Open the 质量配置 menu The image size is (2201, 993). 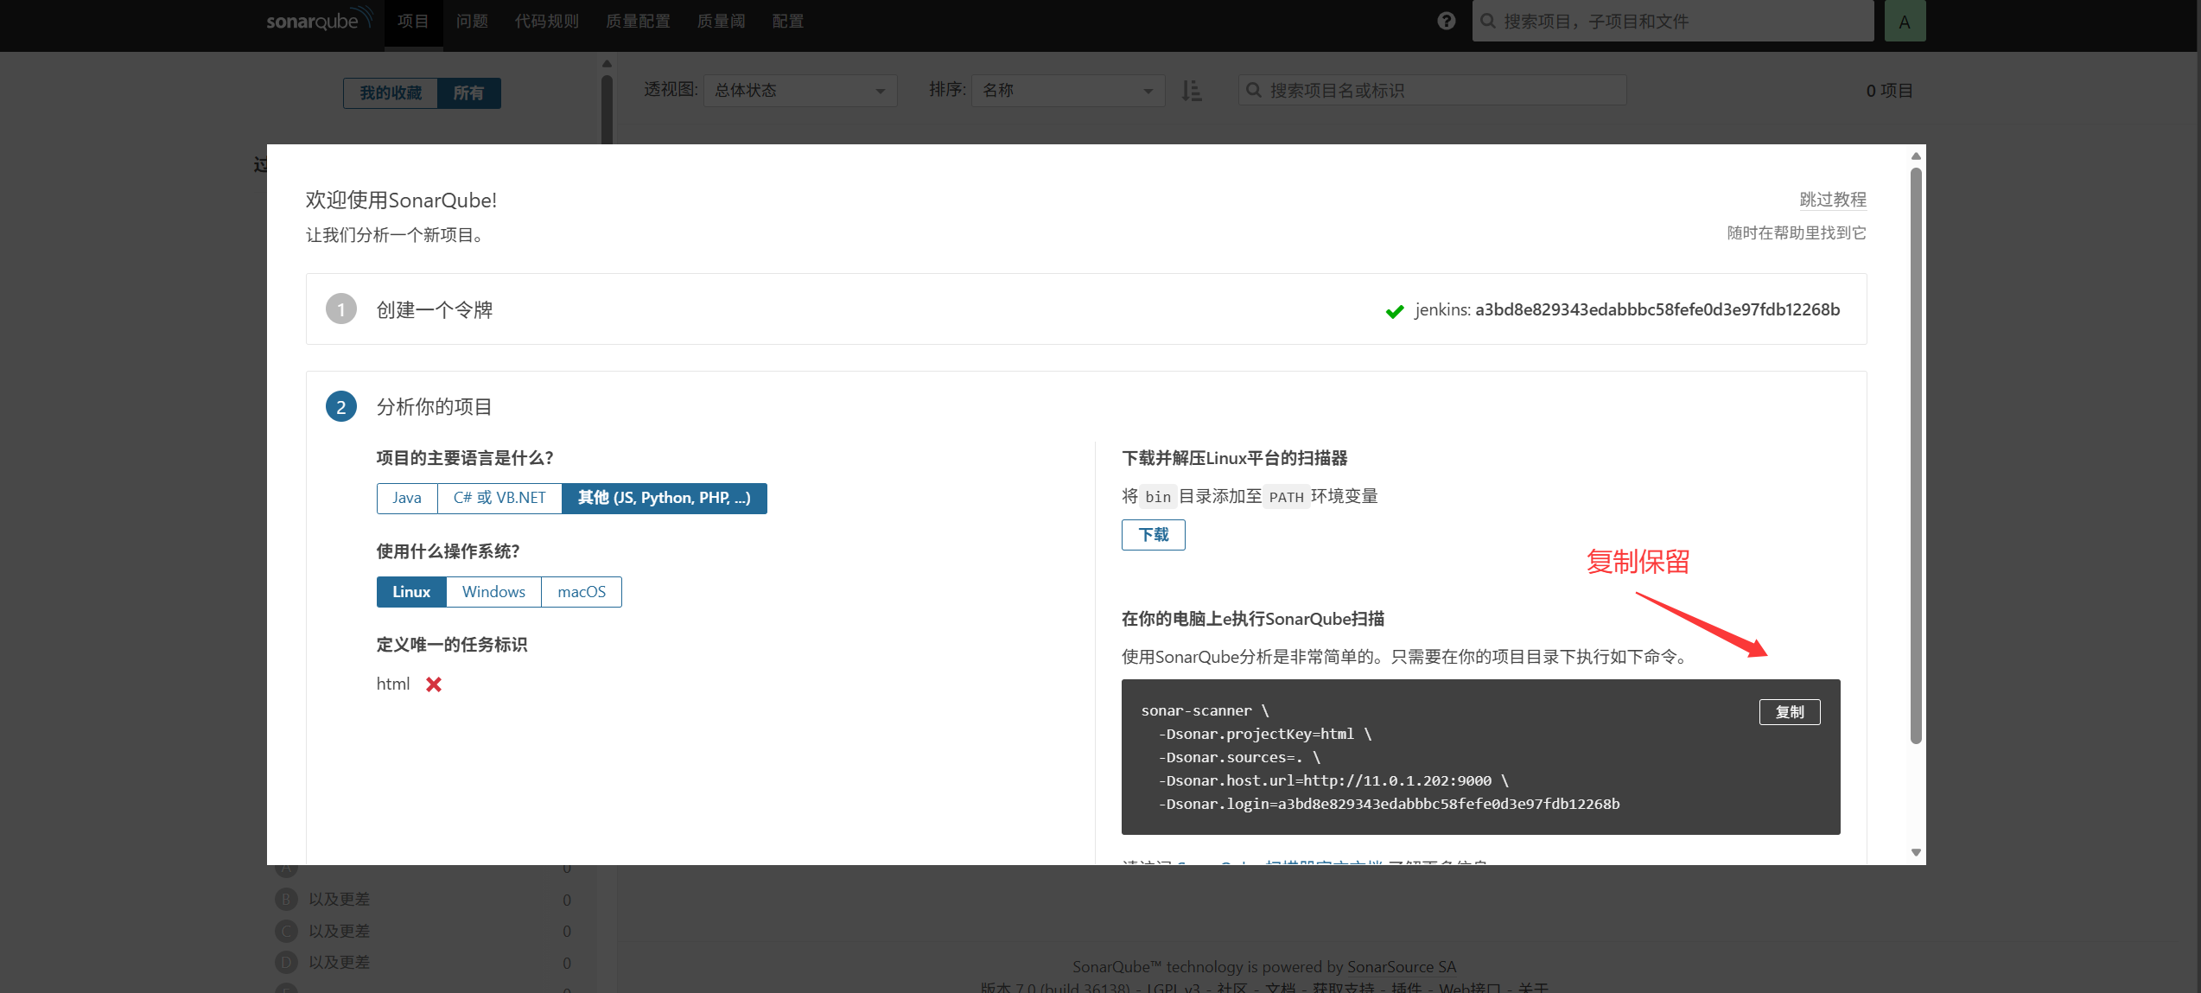[638, 22]
